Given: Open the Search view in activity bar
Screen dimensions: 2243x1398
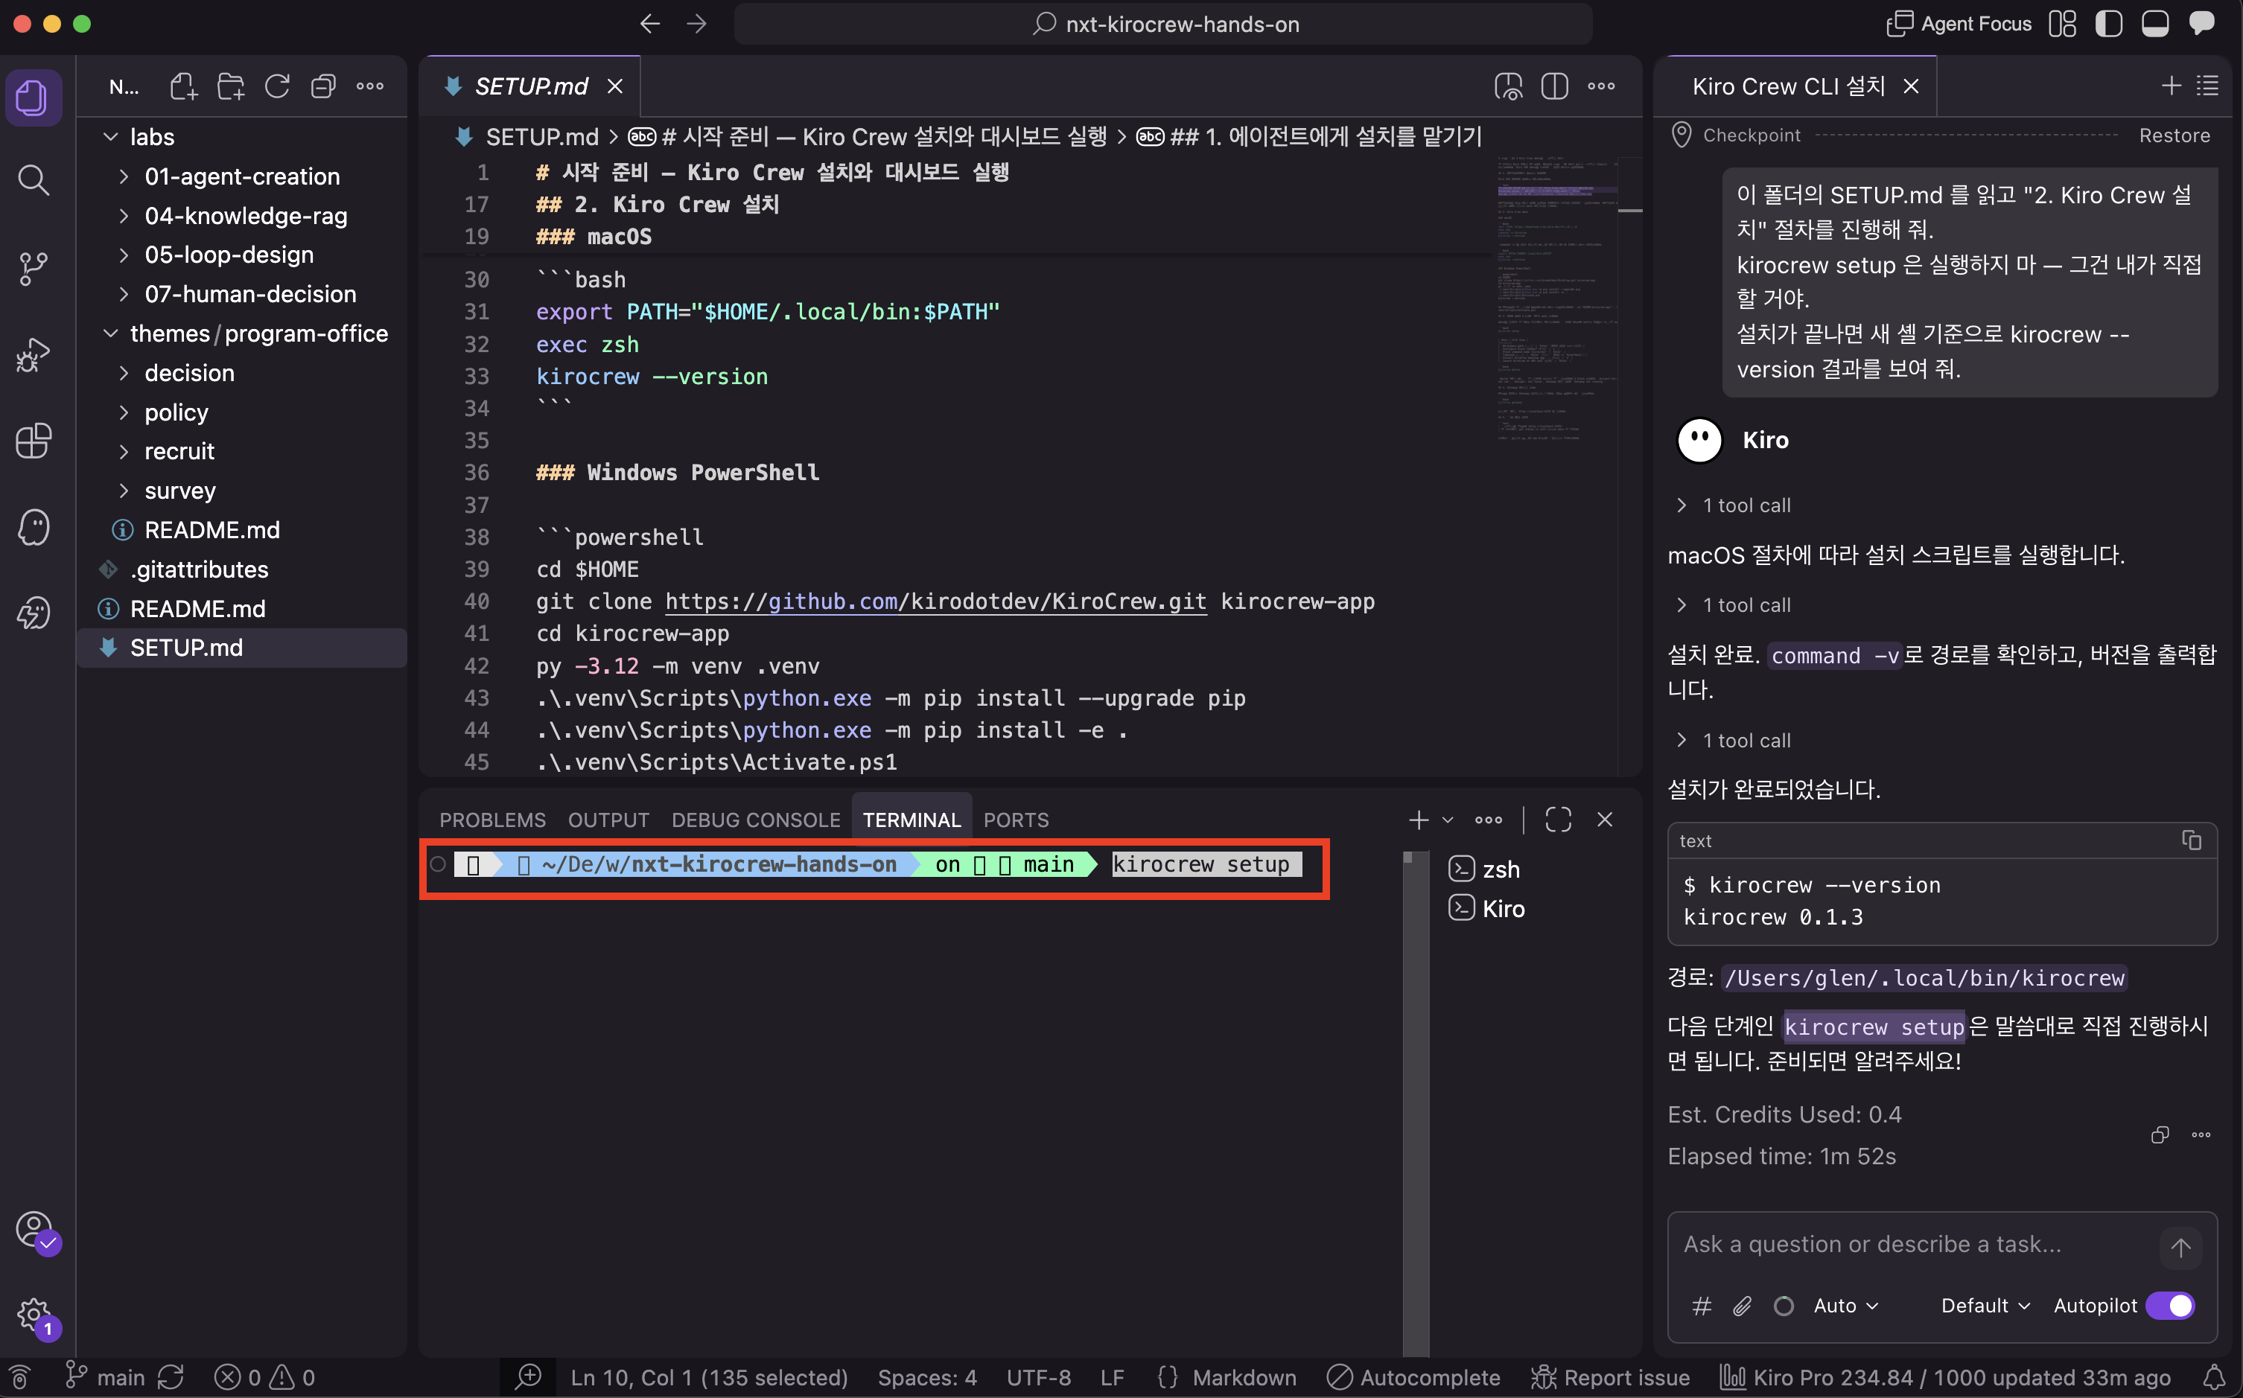Looking at the screenshot, I should coord(34,179).
